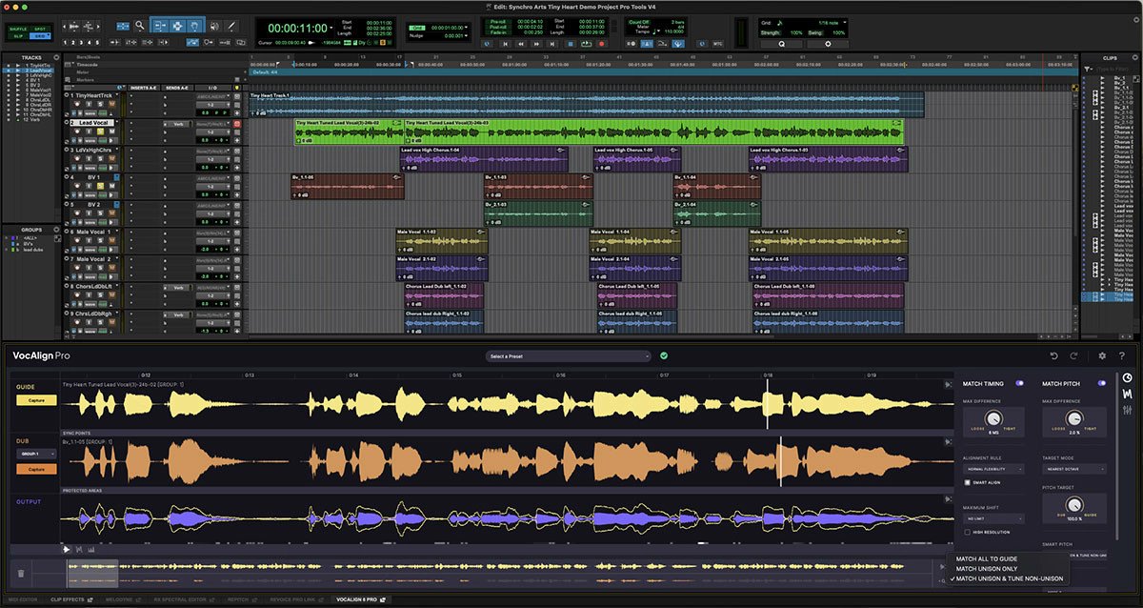Viewport: 1143px width, 608px height.
Task: Select the Pencil tool
Action: coord(230,26)
